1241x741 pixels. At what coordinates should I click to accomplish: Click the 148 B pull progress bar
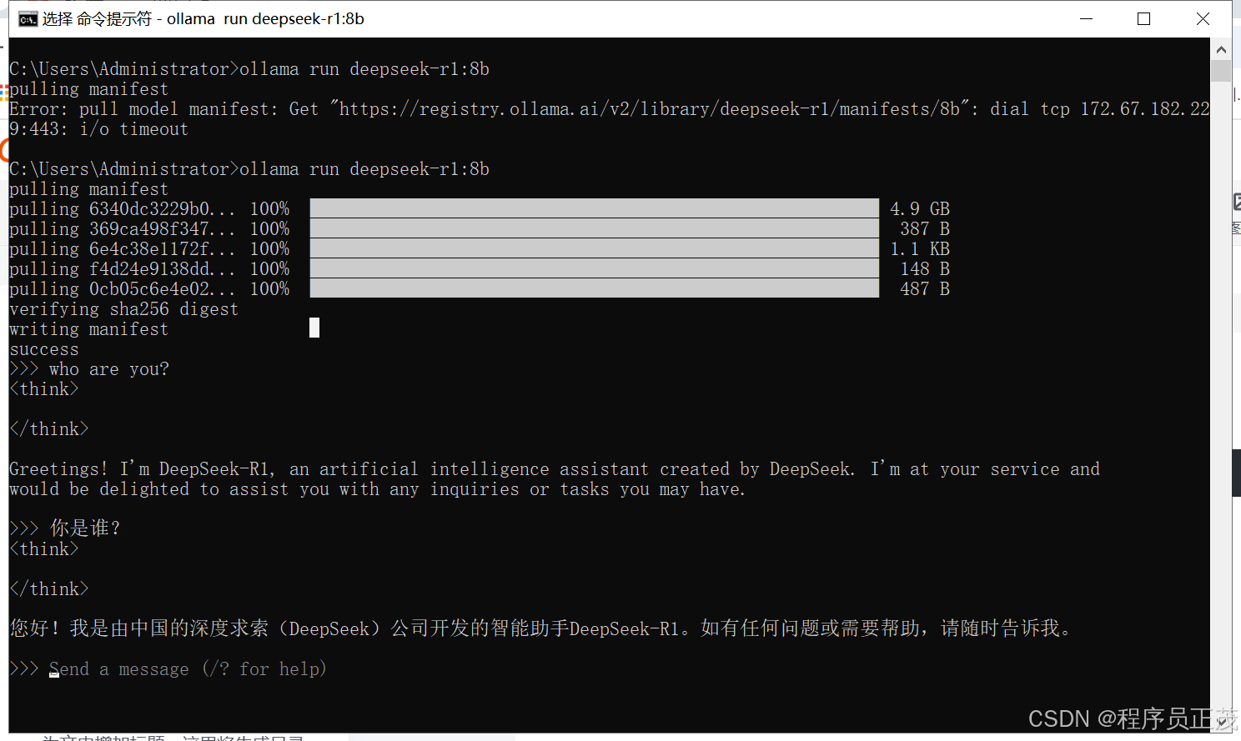point(595,268)
